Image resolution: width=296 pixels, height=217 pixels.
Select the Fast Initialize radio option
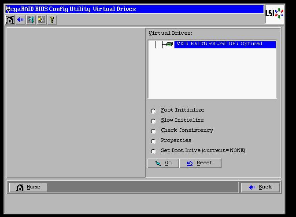[x=153, y=111]
